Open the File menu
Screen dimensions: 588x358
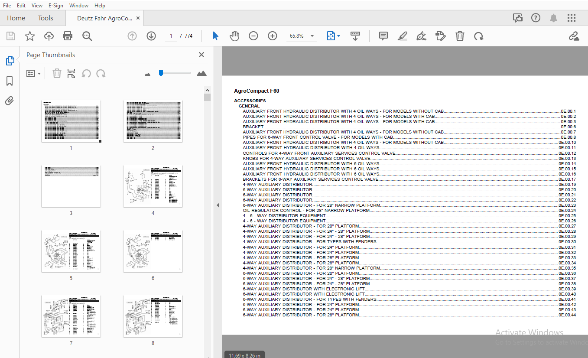point(7,5)
